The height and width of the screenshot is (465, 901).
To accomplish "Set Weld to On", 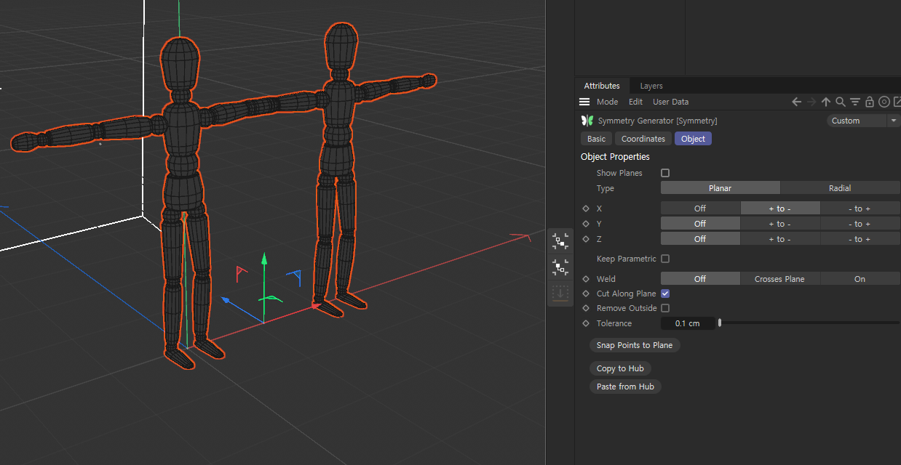I will coord(860,279).
